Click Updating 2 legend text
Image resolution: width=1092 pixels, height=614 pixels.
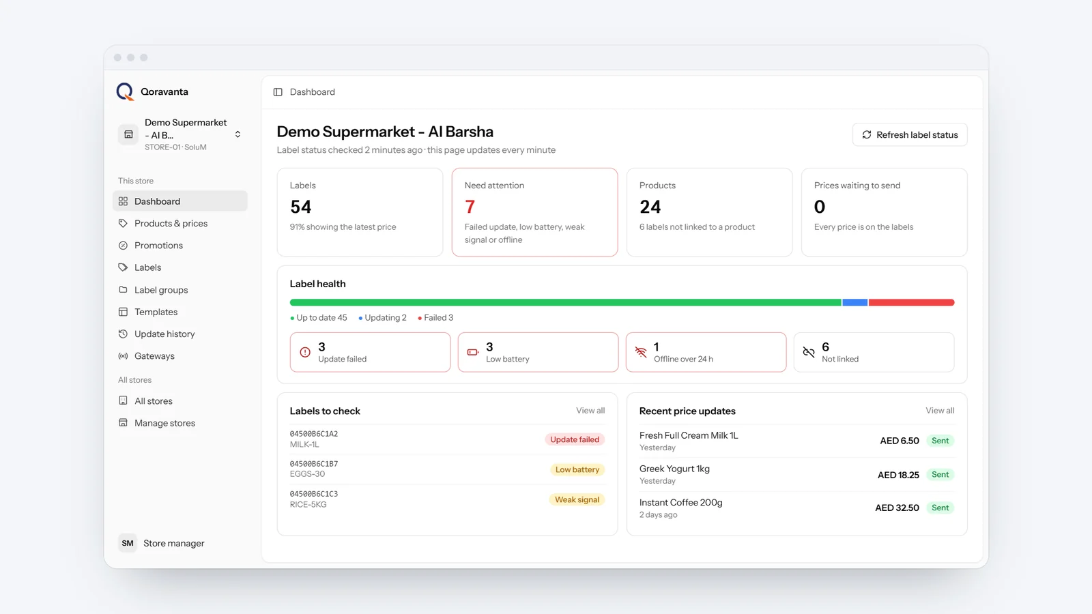click(386, 318)
